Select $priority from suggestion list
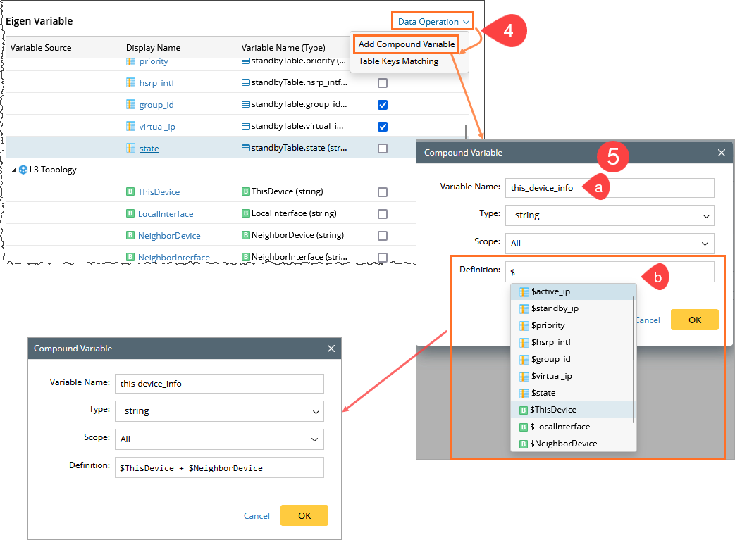735x540 pixels. (572, 325)
